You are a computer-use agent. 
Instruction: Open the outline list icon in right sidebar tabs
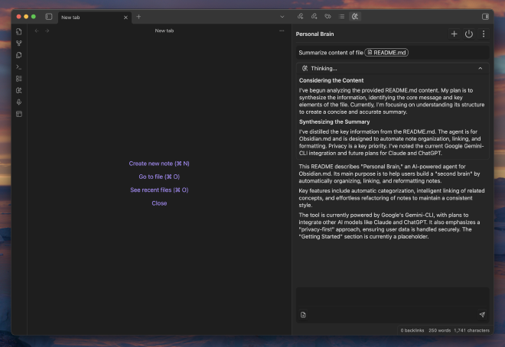coord(341,16)
